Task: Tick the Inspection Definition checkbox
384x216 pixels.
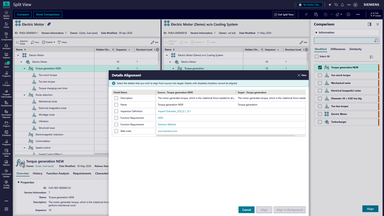Action: (116, 111)
